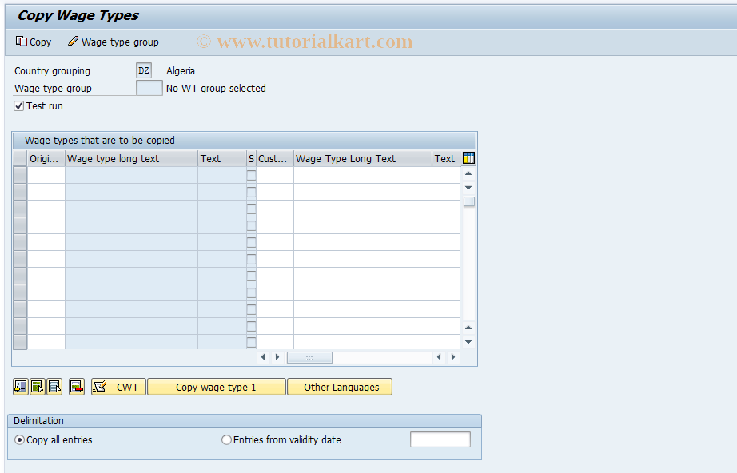Tick S column checkbox in third table row

[x=252, y=209]
